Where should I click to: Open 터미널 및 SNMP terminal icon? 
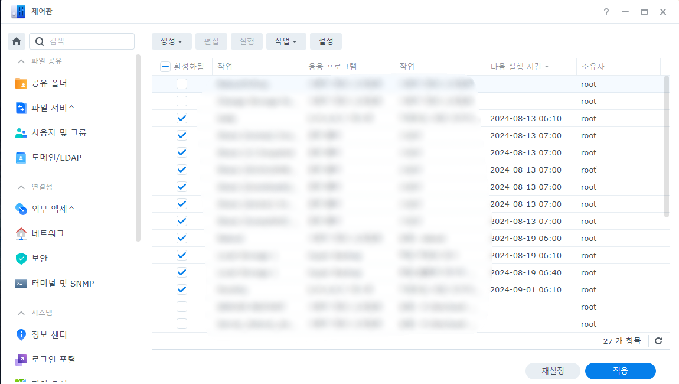pos(21,284)
